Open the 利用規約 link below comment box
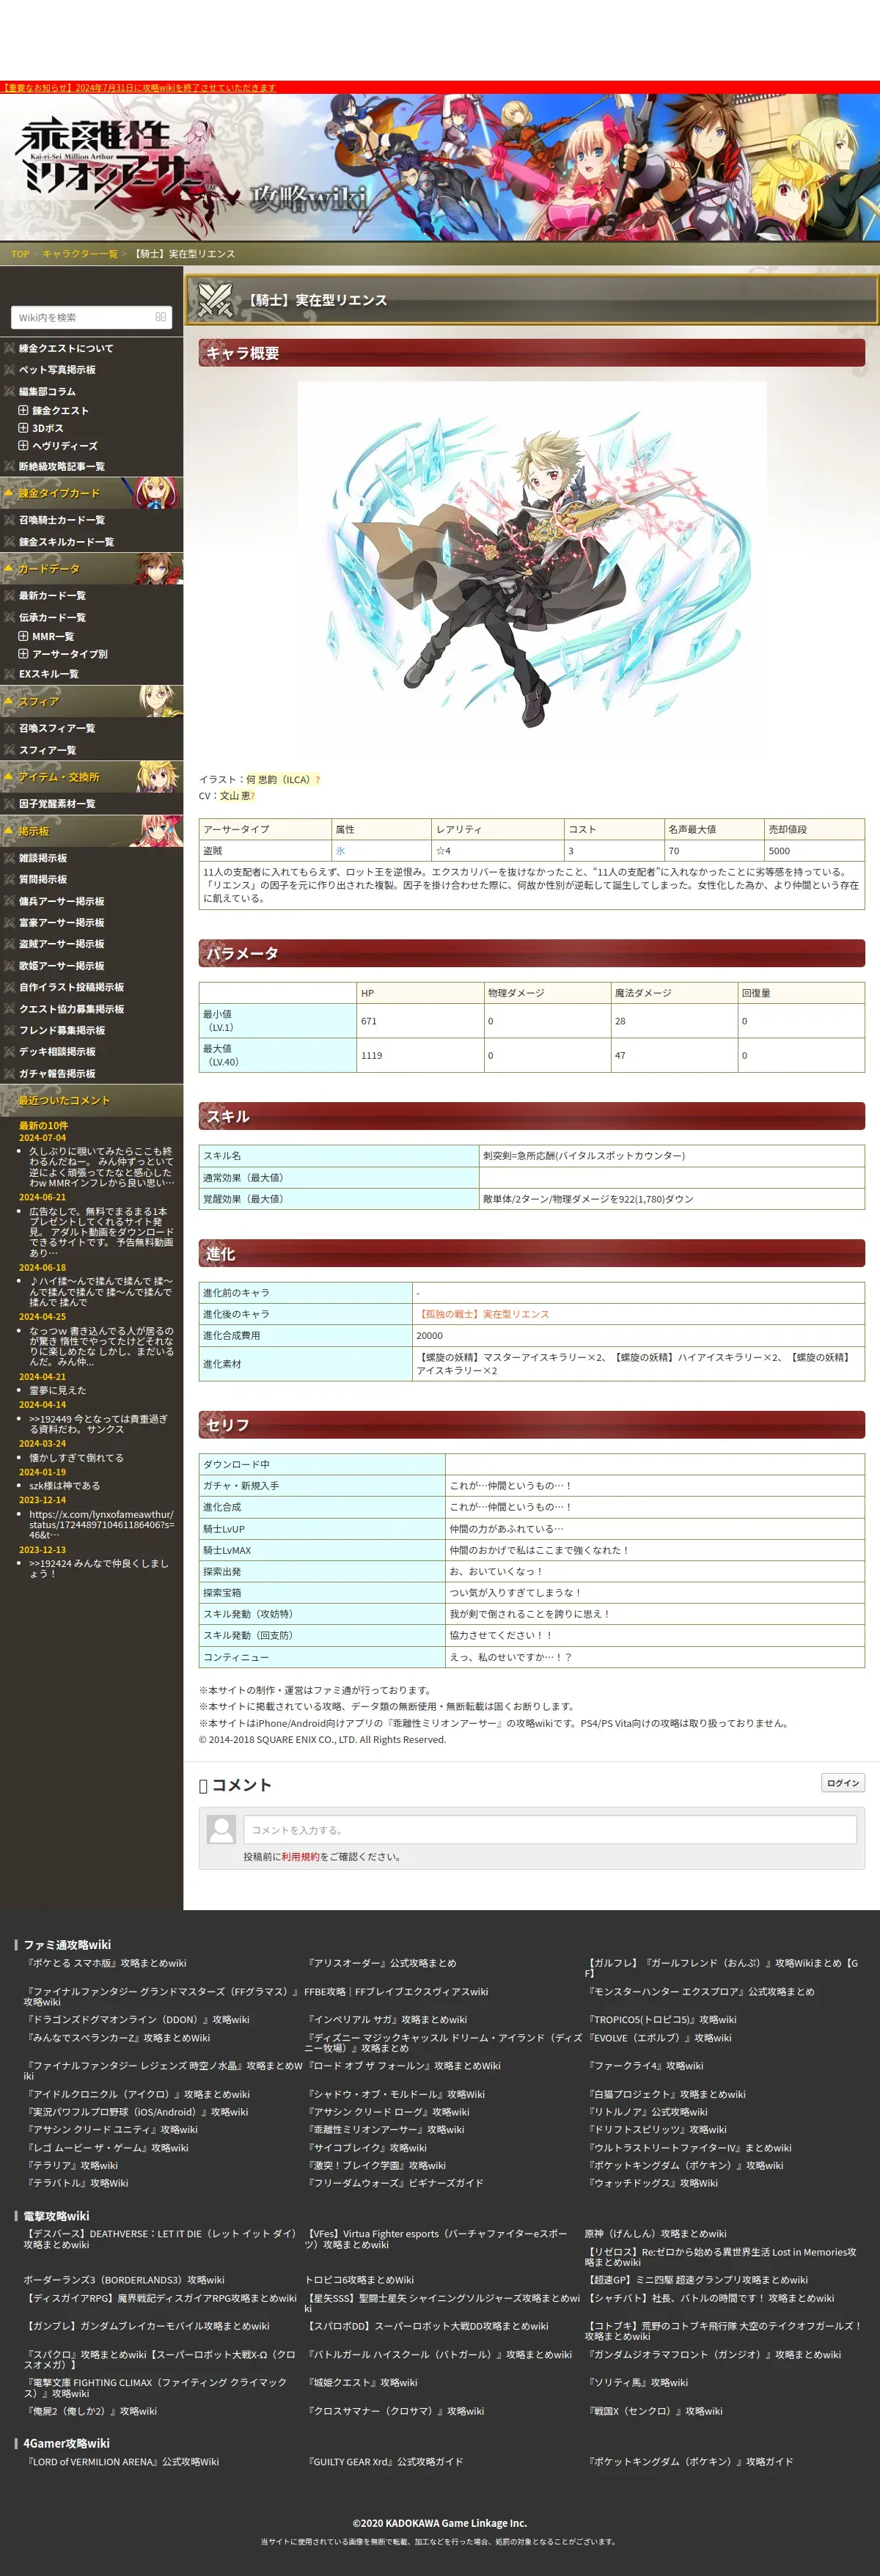Screen dimensions: 880x2576 pyautogui.click(x=300, y=1857)
